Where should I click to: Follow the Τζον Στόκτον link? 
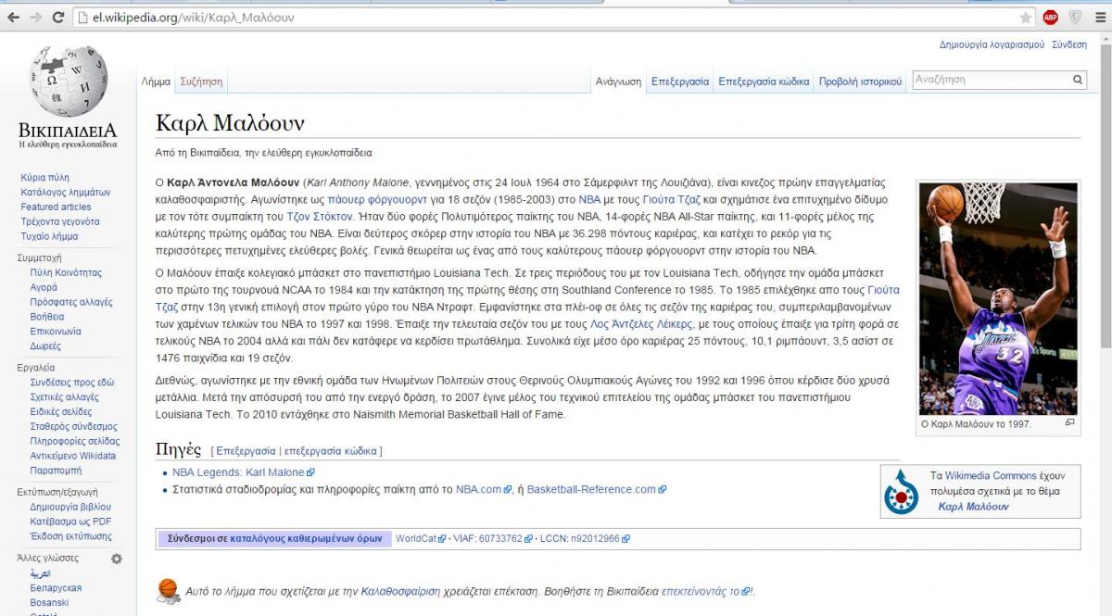320,216
